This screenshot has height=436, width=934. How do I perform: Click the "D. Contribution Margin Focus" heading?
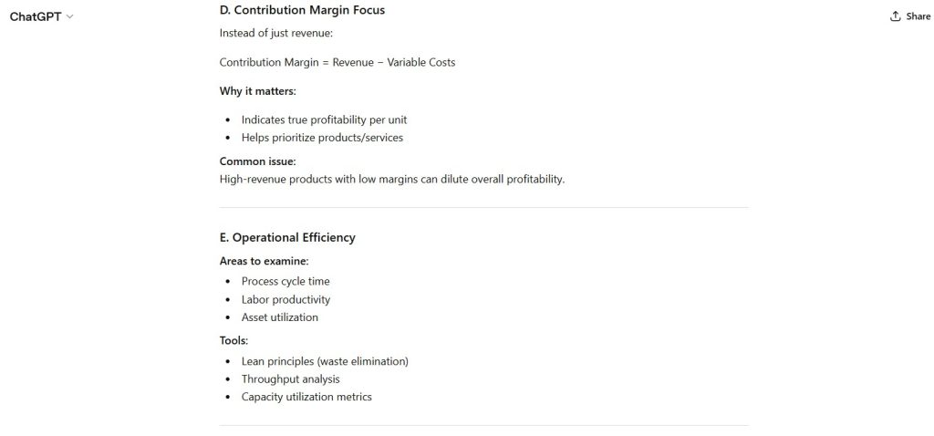pos(302,10)
